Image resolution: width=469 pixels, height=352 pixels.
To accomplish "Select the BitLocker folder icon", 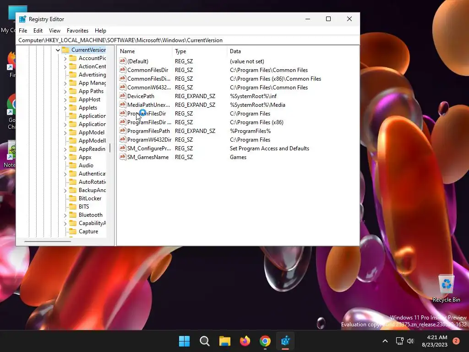I will (73, 198).
